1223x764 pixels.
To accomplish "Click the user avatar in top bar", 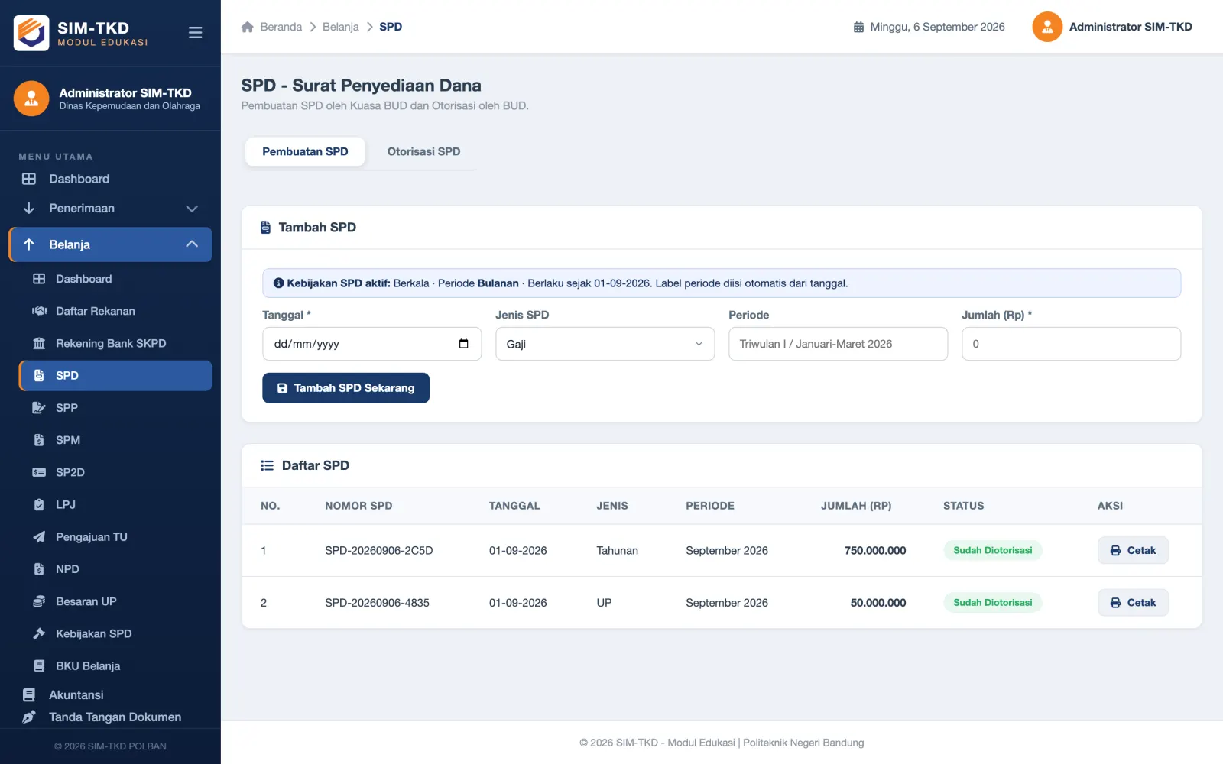I will (1047, 27).
